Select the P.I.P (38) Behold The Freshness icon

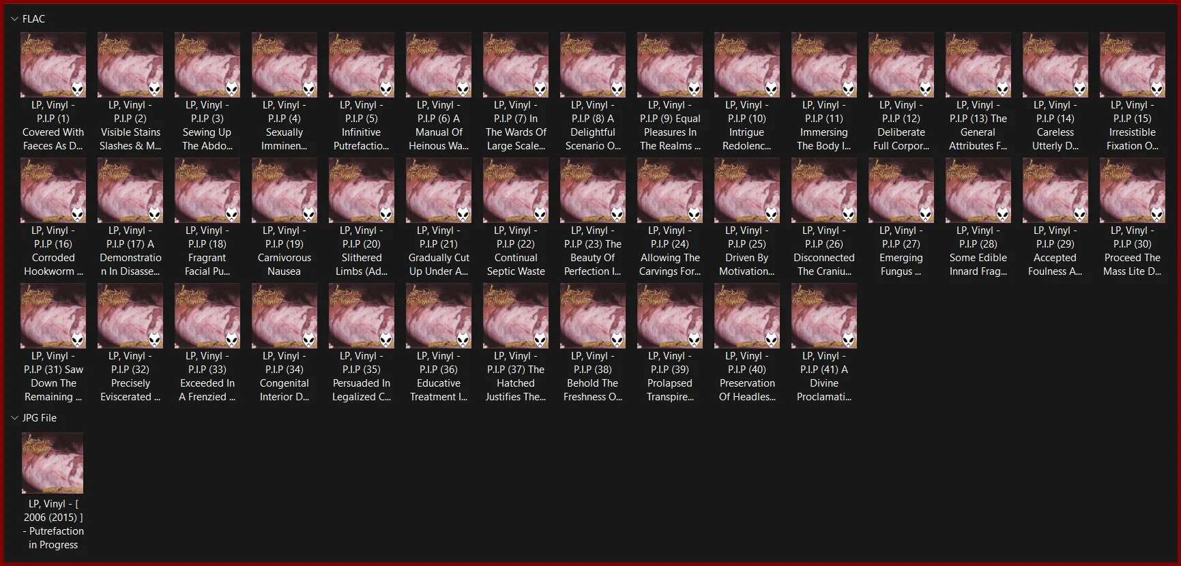[x=593, y=316]
